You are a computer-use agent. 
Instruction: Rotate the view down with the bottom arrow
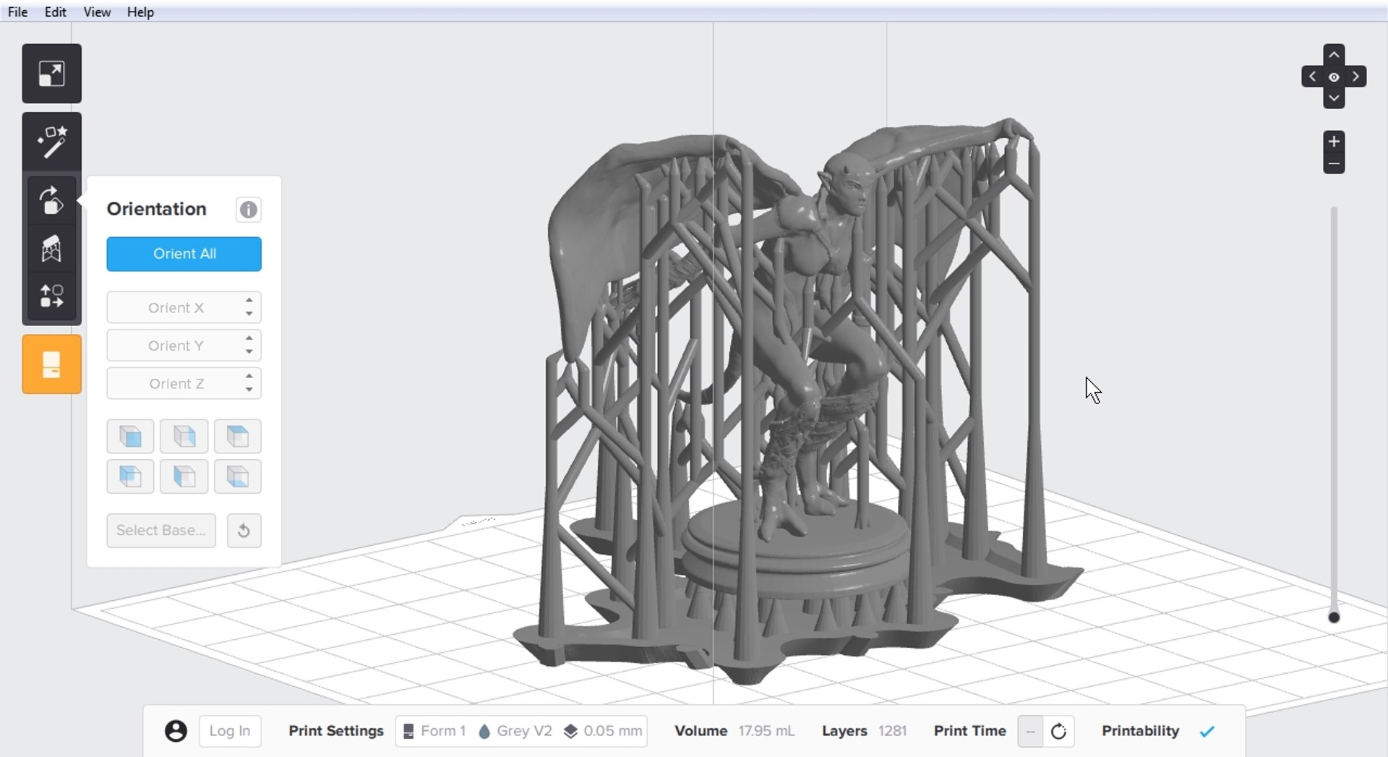pos(1334,98)
